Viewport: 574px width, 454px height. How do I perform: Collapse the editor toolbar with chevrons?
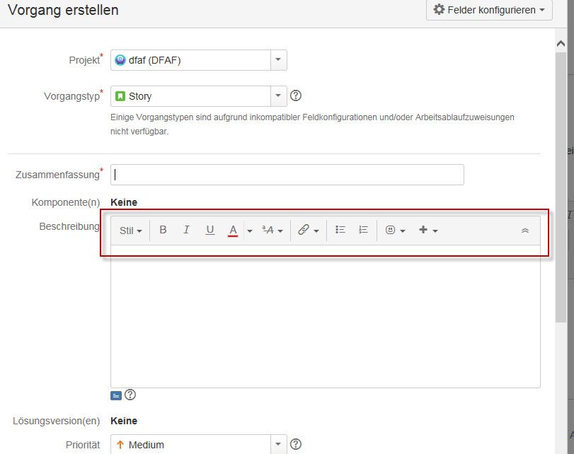click(x=525, y=231)
